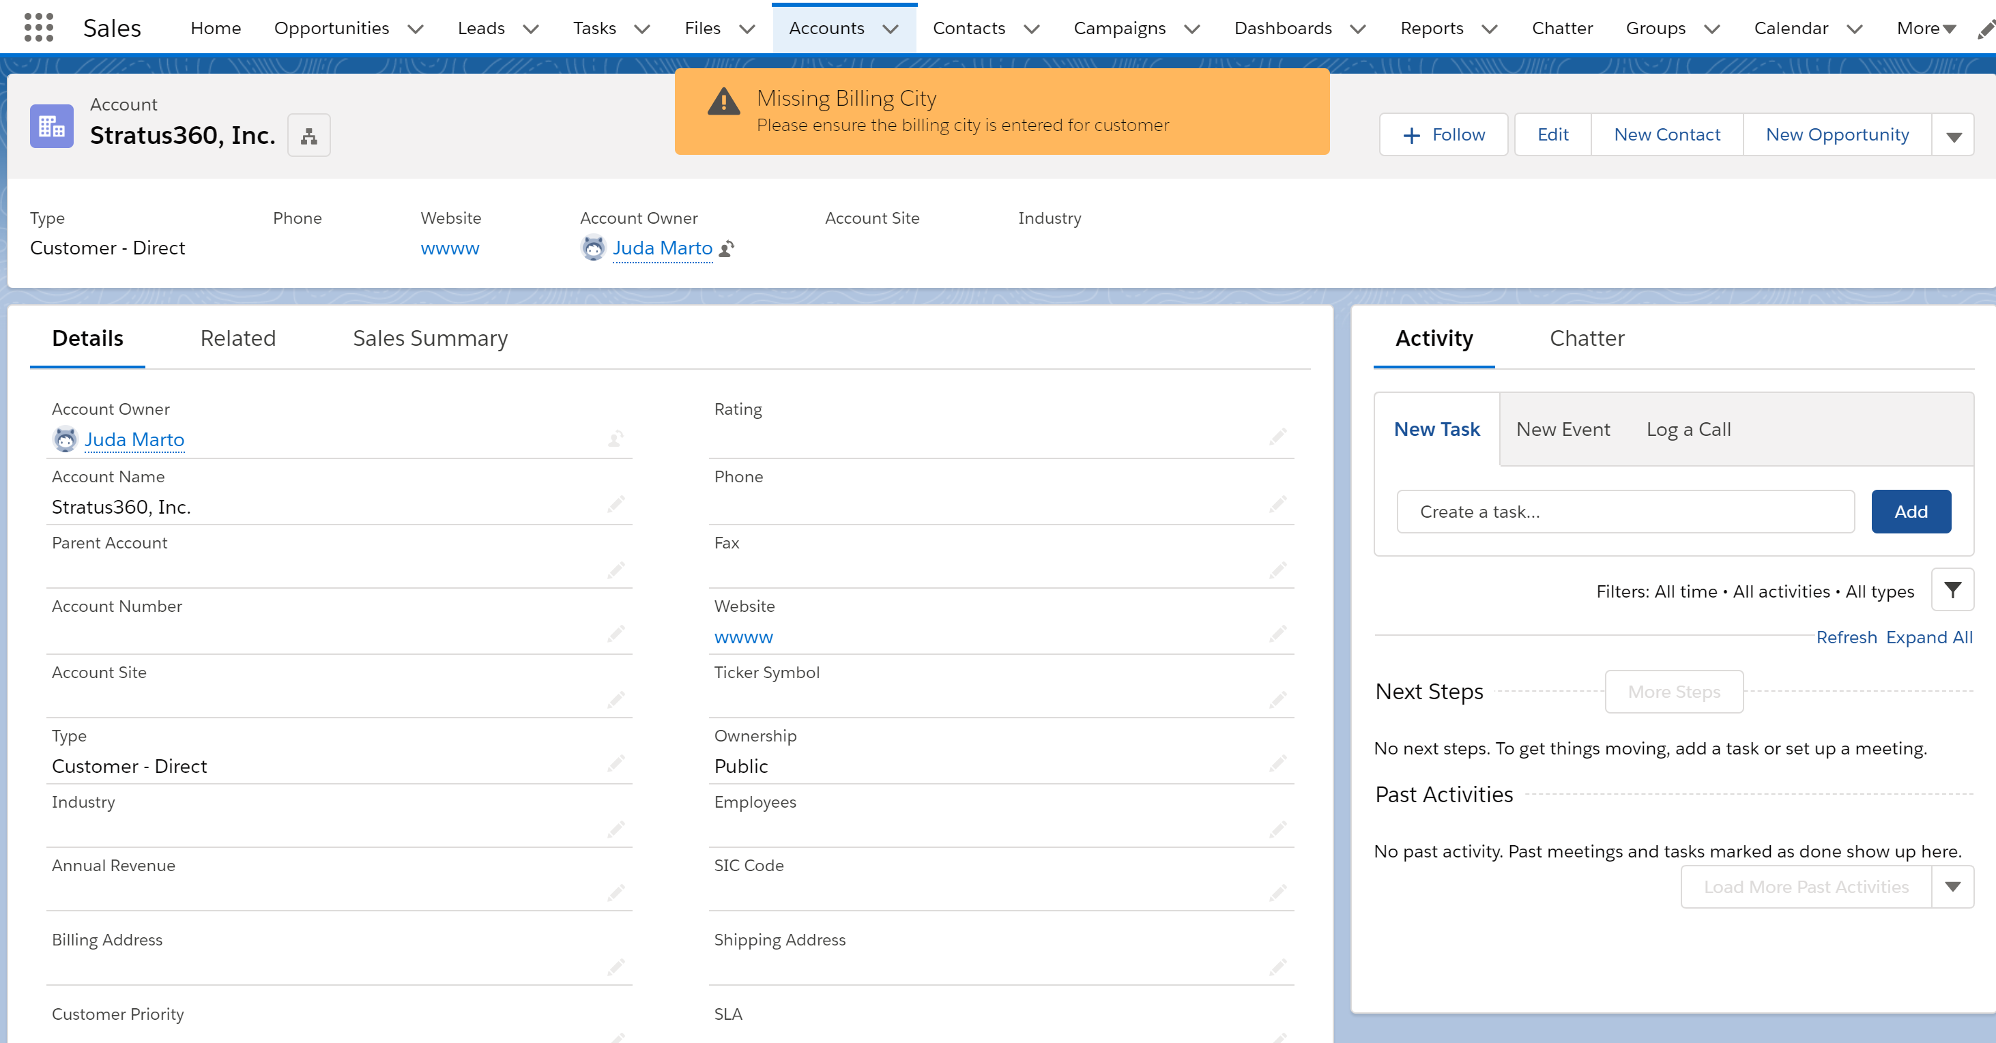This screenshot has width=1996, height=1043.
Task: Click the activity filter funnel icon
Action: [1952, 590]
